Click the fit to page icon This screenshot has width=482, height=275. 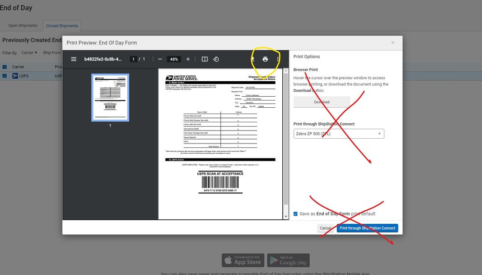tap(205, 59)
